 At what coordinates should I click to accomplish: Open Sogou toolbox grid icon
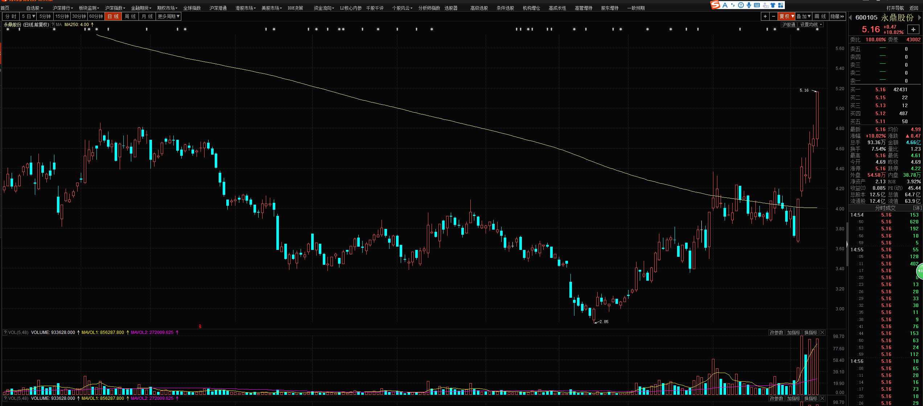tap(781, 5)
